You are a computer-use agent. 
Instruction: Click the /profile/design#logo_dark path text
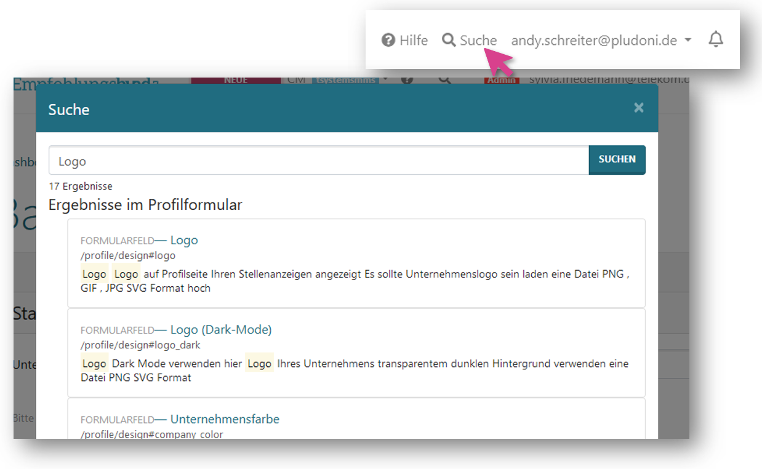pyautogui.click(x=140, y=345)
